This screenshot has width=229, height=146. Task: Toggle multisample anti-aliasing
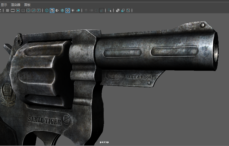click(x=96, y=10)
